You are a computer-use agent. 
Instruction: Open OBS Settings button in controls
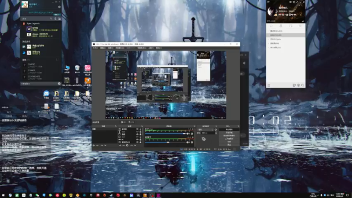(229, 142)
